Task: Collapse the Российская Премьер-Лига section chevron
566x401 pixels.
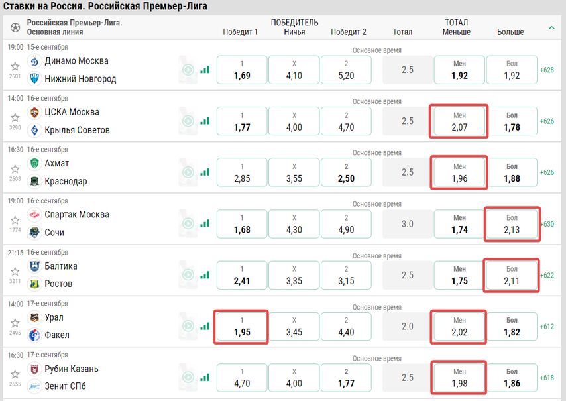Action: click(551, 27)
